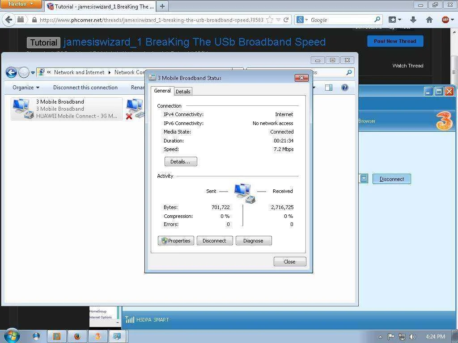Image resolution: width=458 pixels, height=343 pixels.
Task: Open the Firefox downloads arrow icon
Action: pyautogui.click(x=413, y=20)
